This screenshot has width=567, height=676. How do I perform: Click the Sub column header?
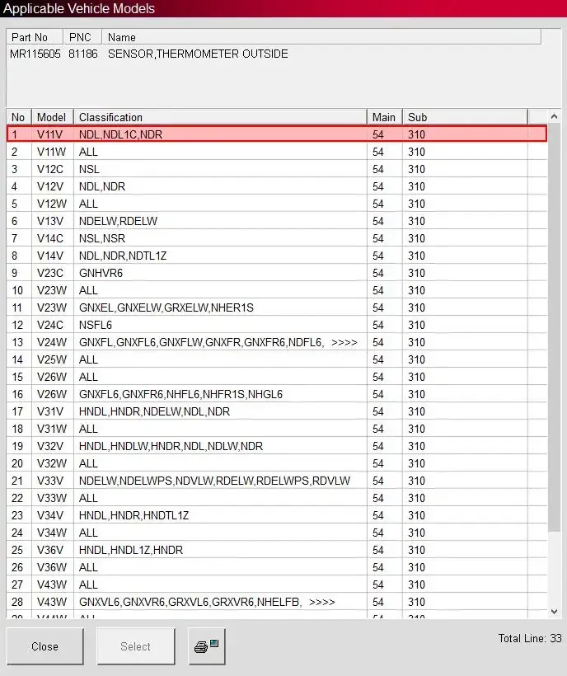coord(466,117)
